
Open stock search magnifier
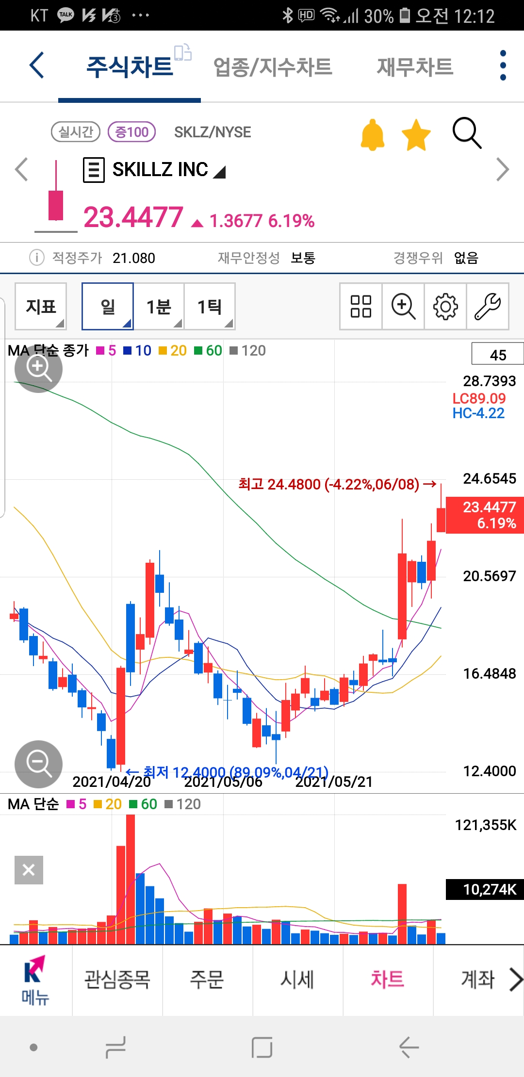[467, 132]
